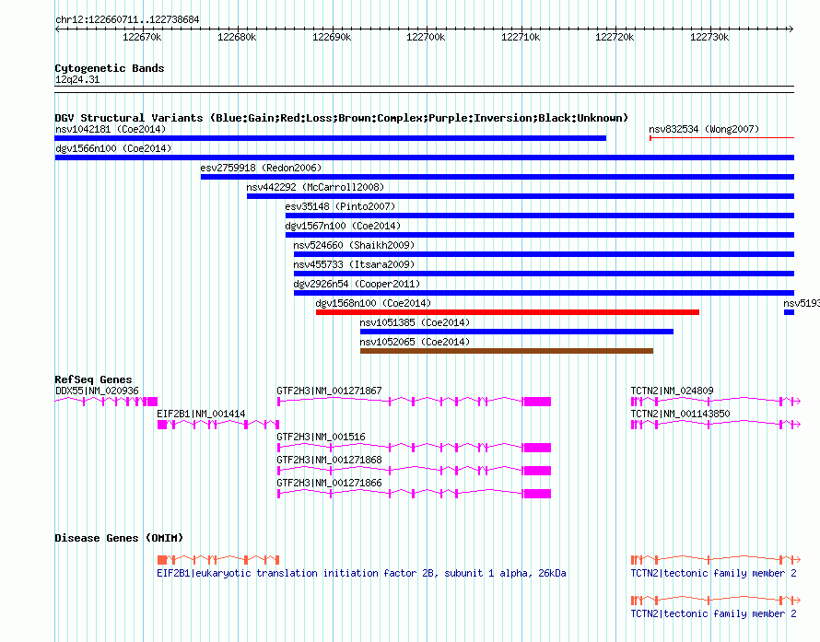Click the nsv1051385 (Coe2014) blue bar
Screen dimensions: 820x642
coord(517,332)
